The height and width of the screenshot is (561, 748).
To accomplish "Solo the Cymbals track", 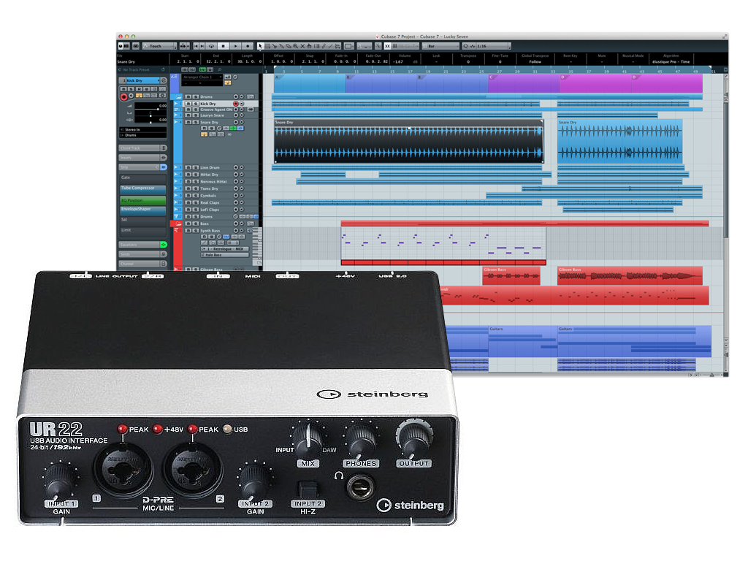I will [x=194, y=196].
